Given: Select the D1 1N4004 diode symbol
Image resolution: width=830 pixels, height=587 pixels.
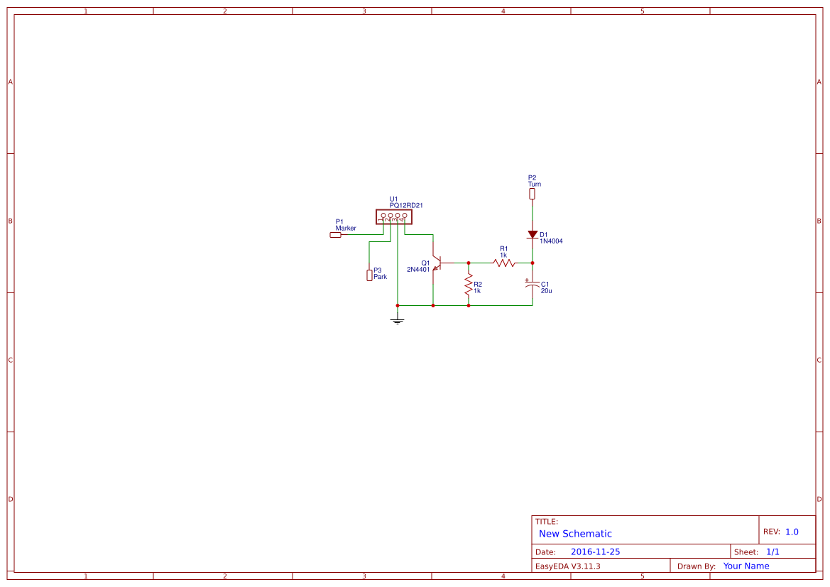Looking at the screenshot, I should (531, 235).
